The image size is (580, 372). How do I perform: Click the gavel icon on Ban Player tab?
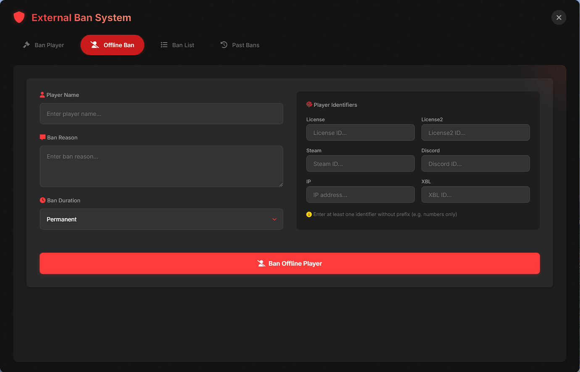(27, 45)
